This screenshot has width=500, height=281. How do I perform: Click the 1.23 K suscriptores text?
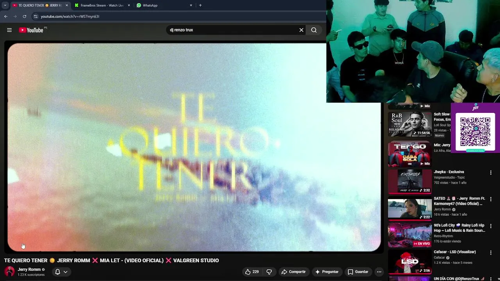click(x=31, y=275)
